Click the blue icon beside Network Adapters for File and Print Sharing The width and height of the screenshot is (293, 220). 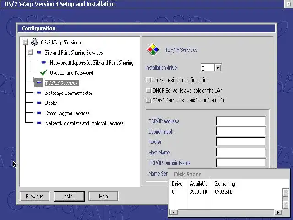click(43, 62)
